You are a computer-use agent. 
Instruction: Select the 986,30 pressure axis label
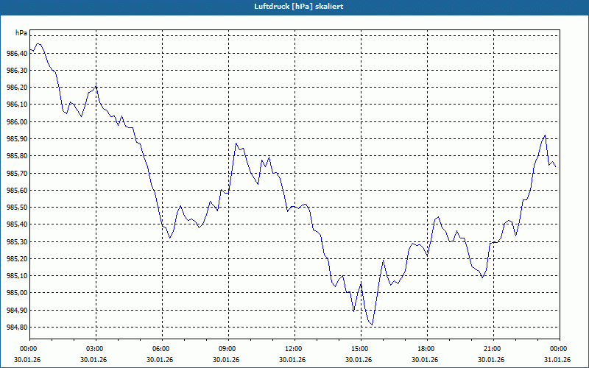click(x=17, y=71)
